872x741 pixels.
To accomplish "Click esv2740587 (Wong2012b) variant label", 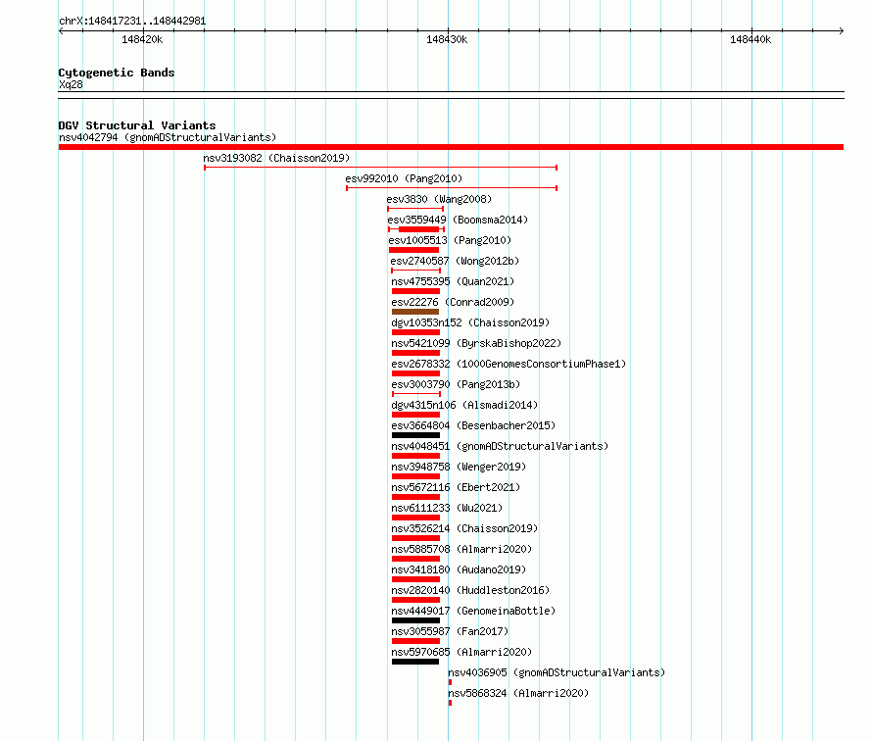I will tap(455, 261).
